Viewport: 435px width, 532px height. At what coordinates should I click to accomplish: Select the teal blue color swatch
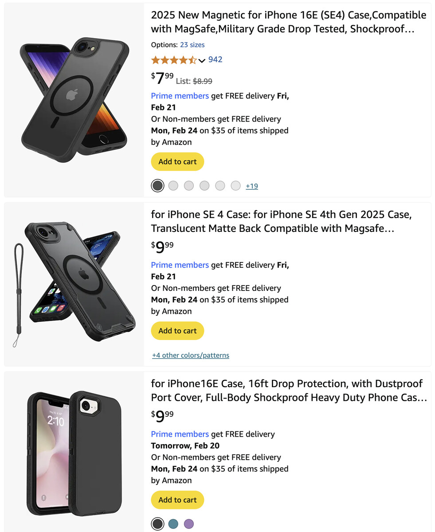[x=173, y=524]
